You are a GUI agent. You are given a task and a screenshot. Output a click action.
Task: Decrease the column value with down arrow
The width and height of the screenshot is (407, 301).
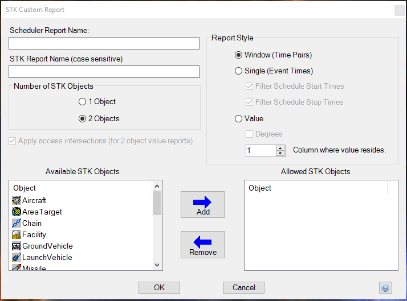(280, 154)
